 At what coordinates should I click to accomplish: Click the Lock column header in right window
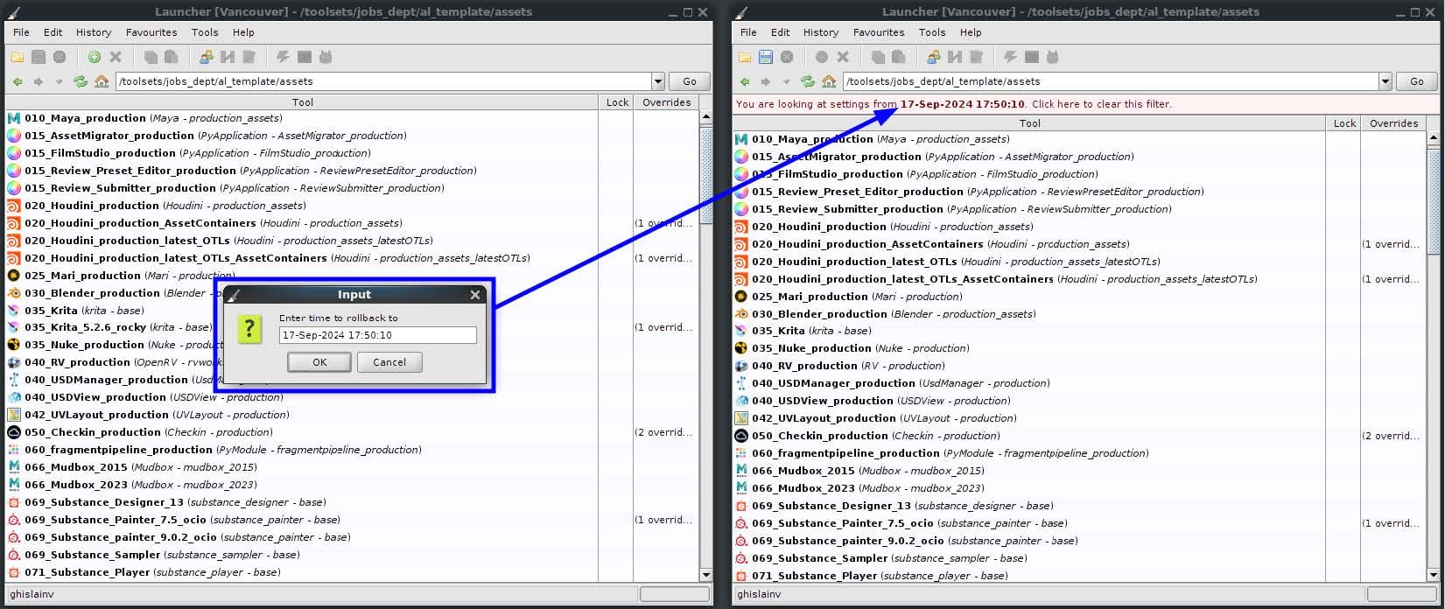point(1344,123)
